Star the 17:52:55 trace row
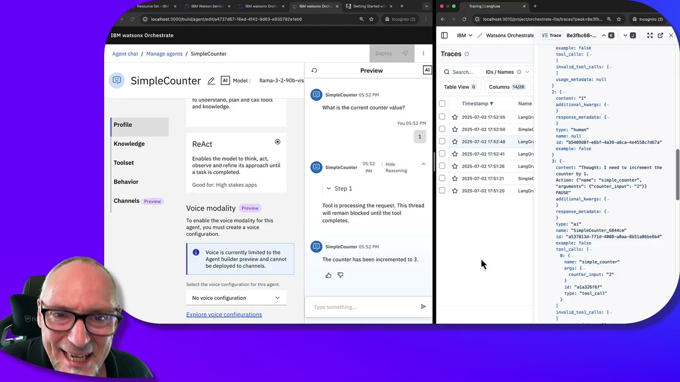Viewport: 680px width, 382px height. (x=455, y=117)
